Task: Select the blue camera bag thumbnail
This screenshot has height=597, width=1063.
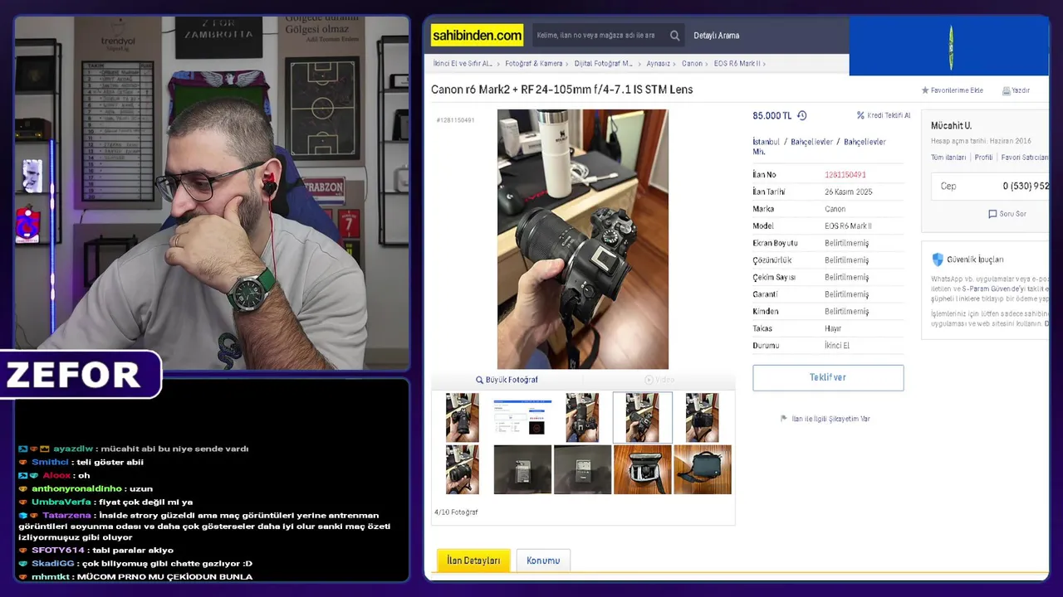Action: click(x=703, y=469)
